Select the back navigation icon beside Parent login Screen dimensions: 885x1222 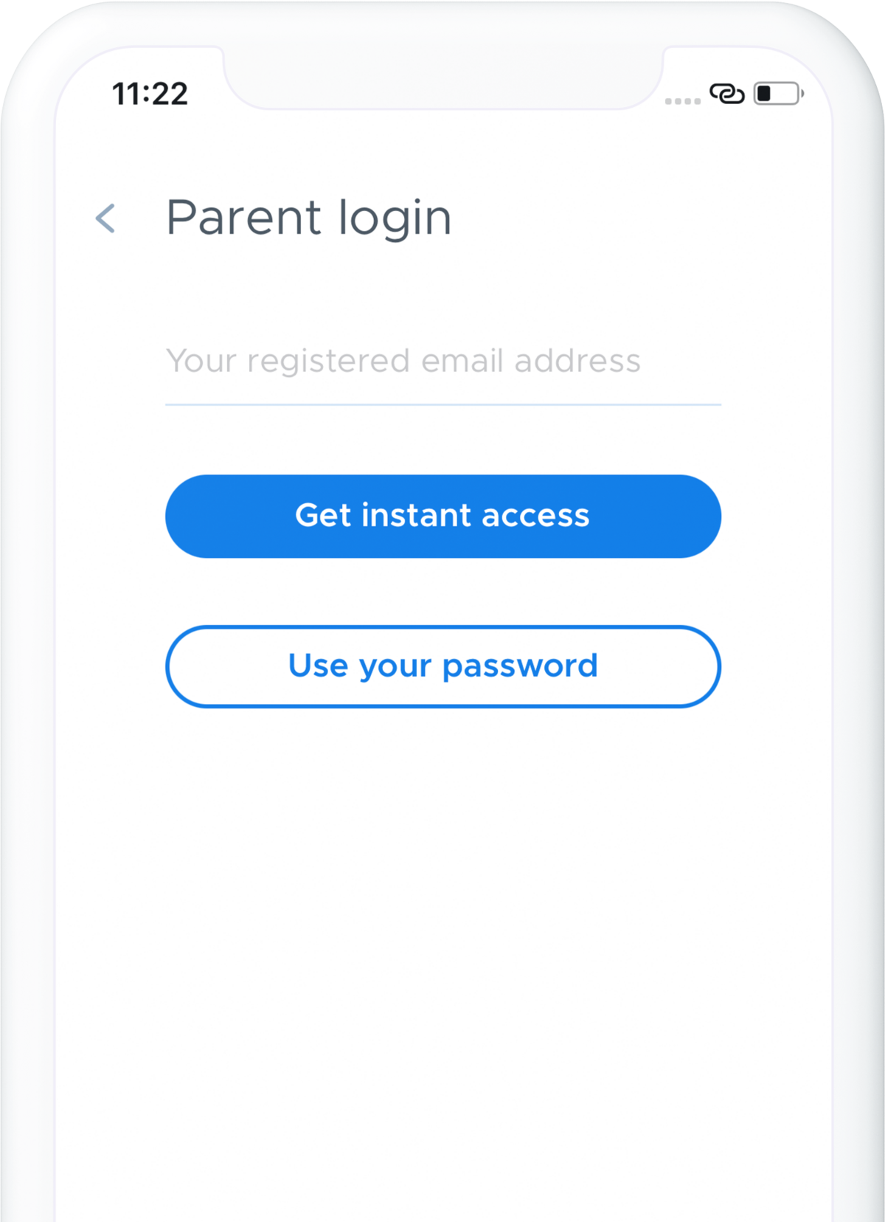[105, 217]
